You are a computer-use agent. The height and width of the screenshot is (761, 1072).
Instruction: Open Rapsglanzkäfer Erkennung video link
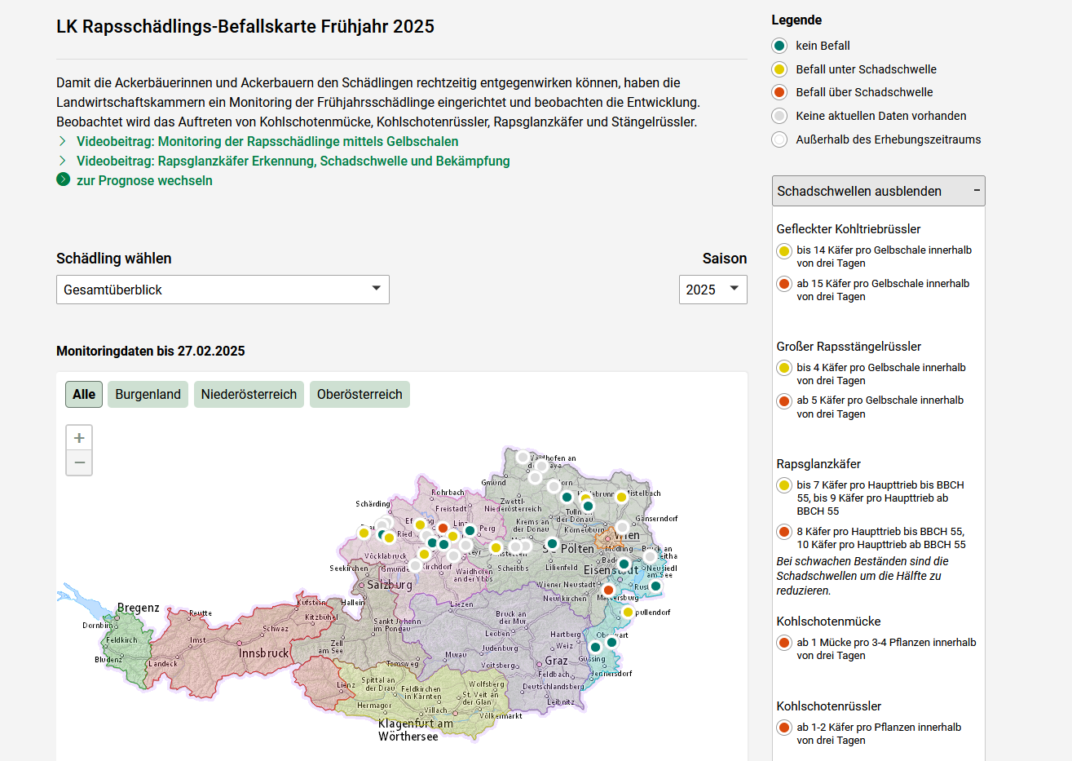[x=293, y=161]
